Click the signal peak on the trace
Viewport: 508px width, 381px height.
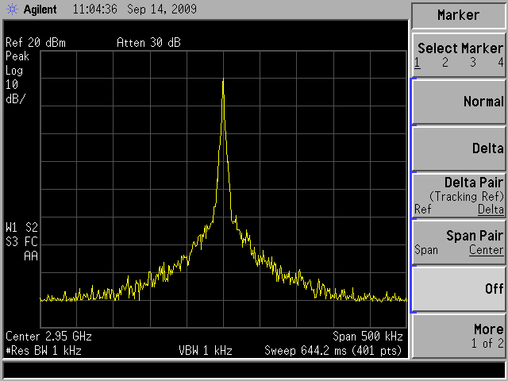(223, 79)
